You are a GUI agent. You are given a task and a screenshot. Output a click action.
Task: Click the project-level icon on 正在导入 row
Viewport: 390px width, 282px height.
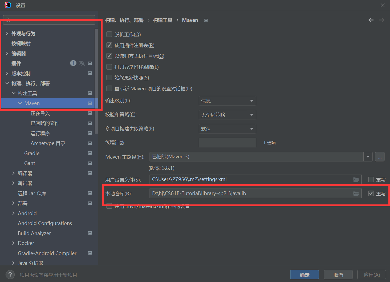click(90, 113)
